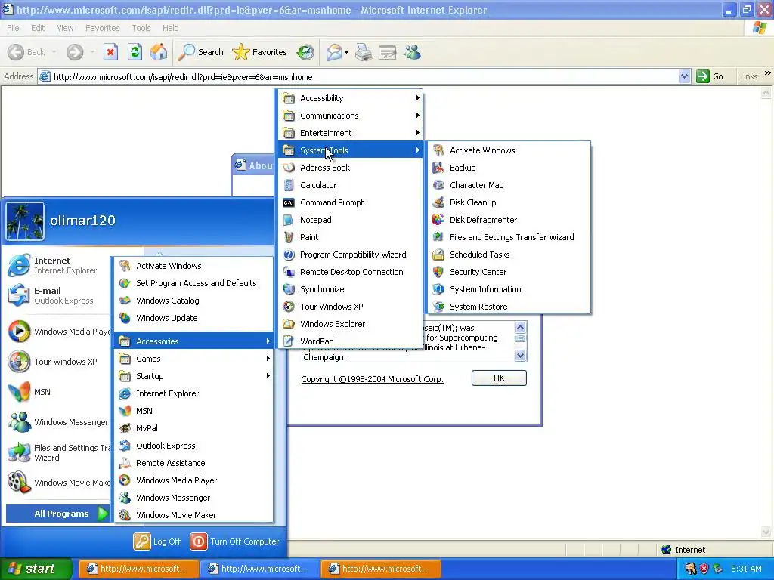Viewport: 774px width, 580px height.
Task: Open Windows Update from All Programs
Action: pyautogui.click(x=193, y=318)
